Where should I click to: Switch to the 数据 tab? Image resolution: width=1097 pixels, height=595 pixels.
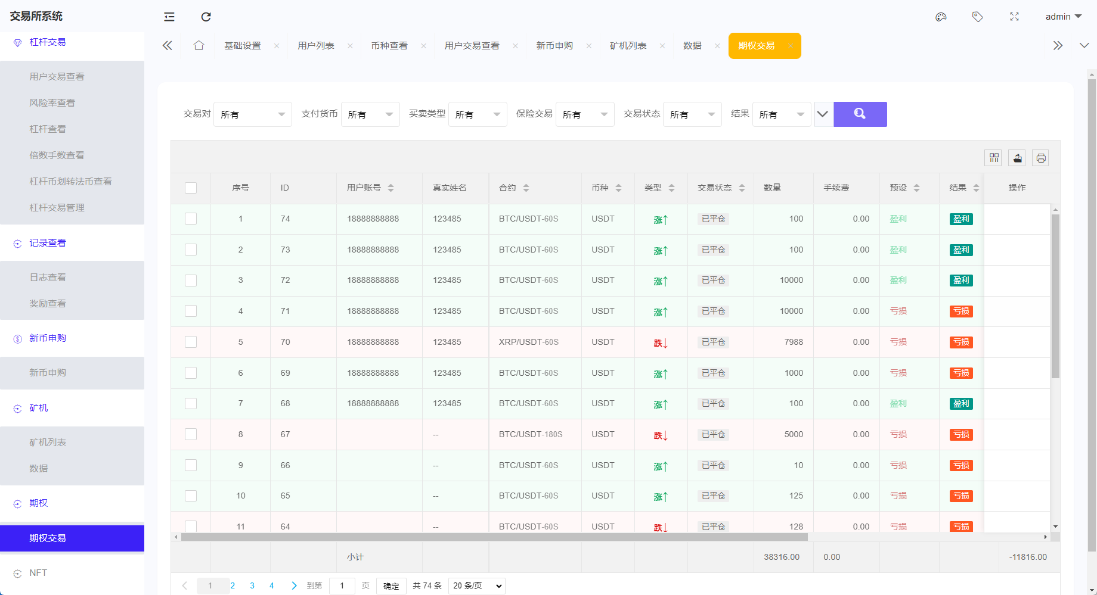point(692,46)
